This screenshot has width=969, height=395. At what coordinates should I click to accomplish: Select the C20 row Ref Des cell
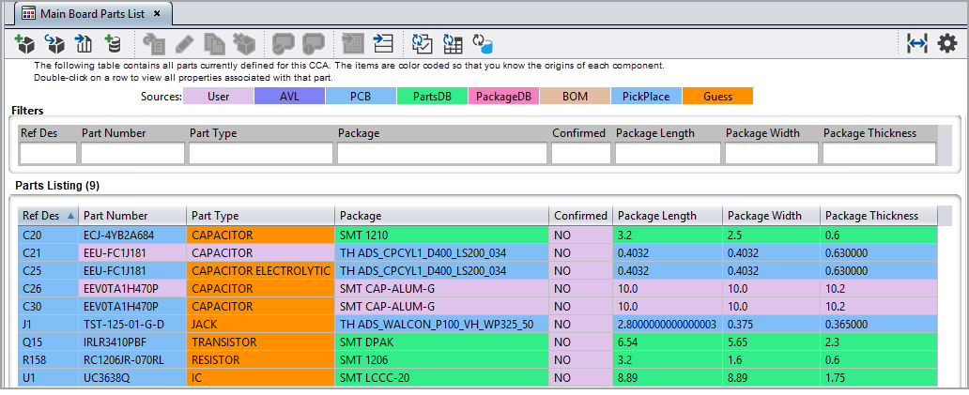point(48,235)
